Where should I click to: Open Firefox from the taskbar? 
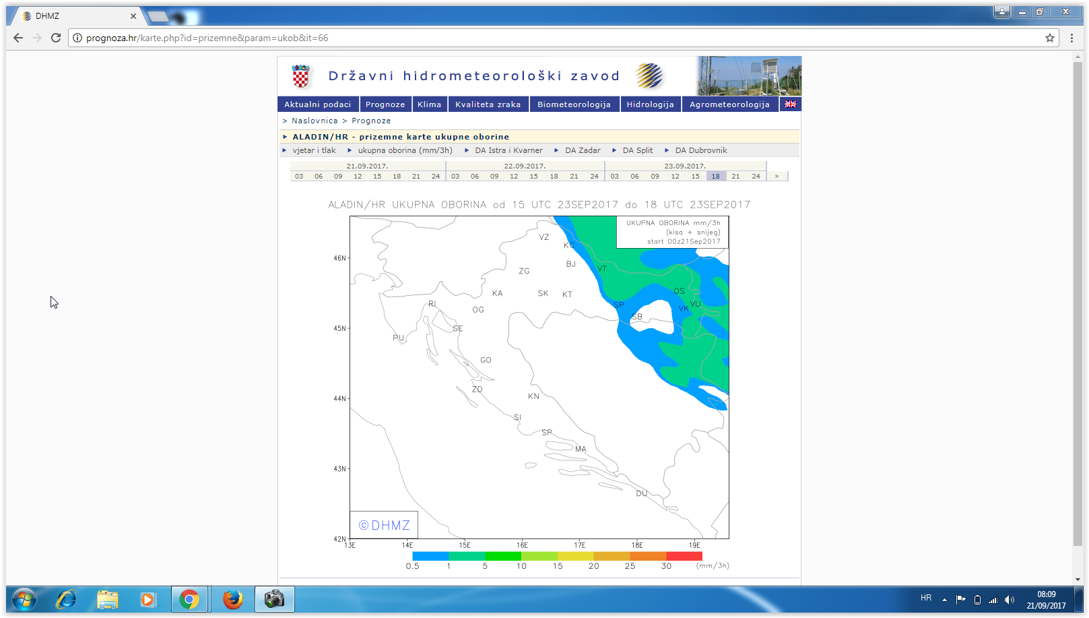pyautogui.click(x=232, y=598)
